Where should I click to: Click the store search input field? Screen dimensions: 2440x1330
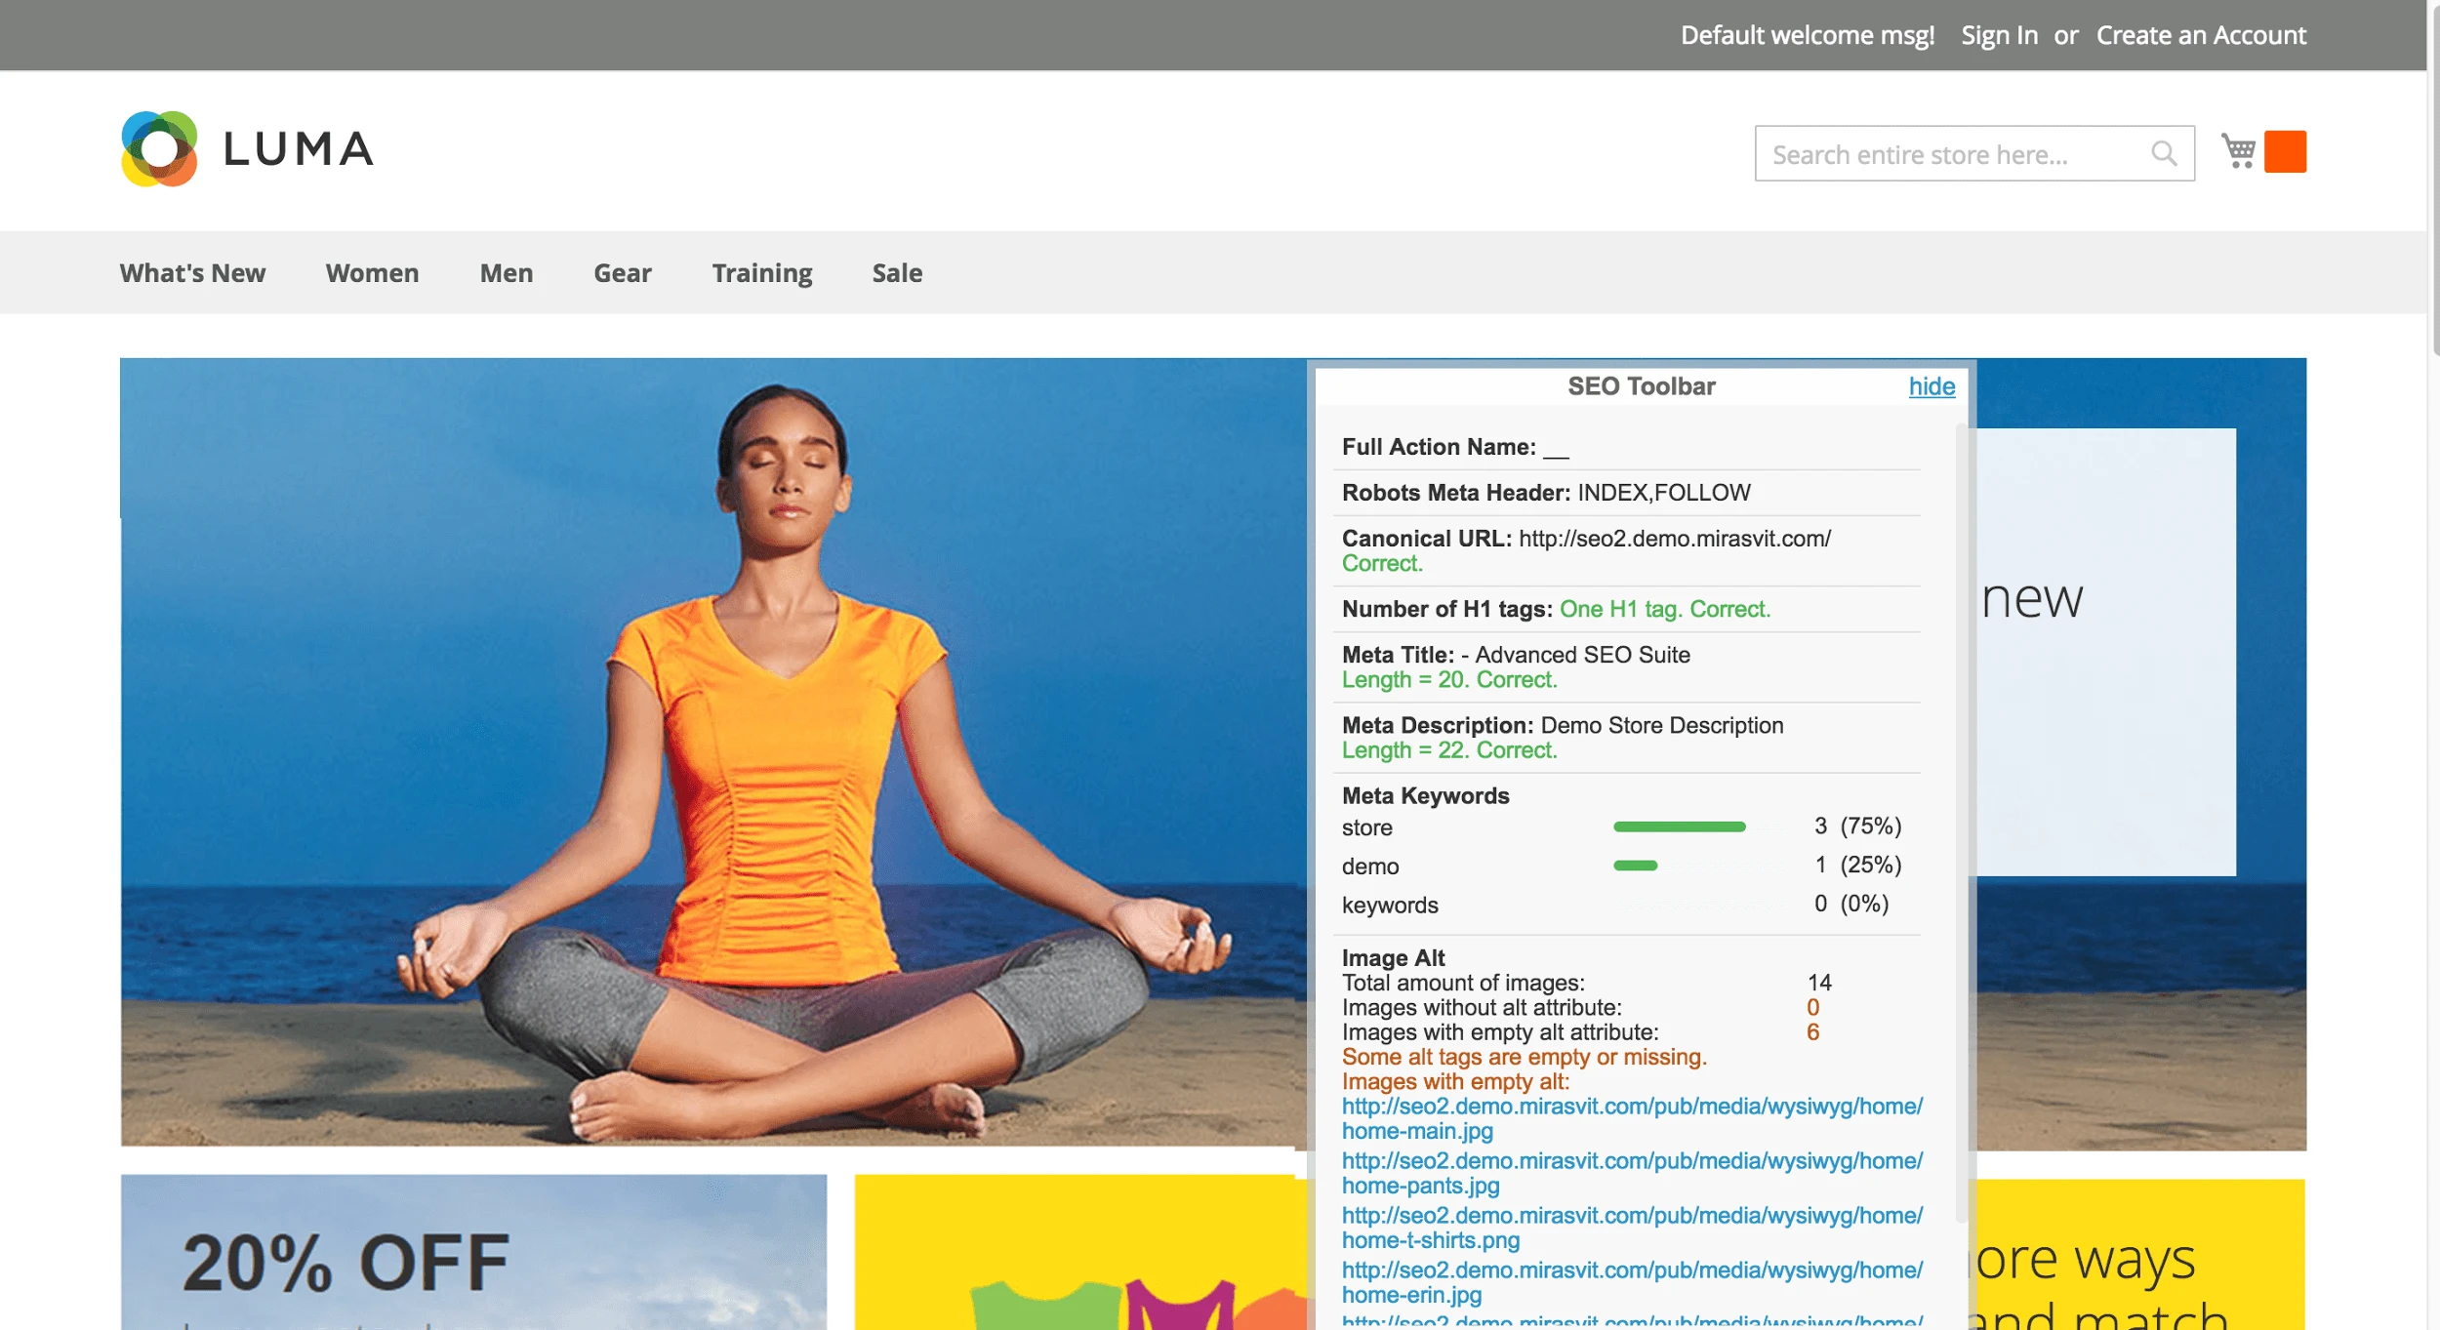click(x=1952, y=152)
